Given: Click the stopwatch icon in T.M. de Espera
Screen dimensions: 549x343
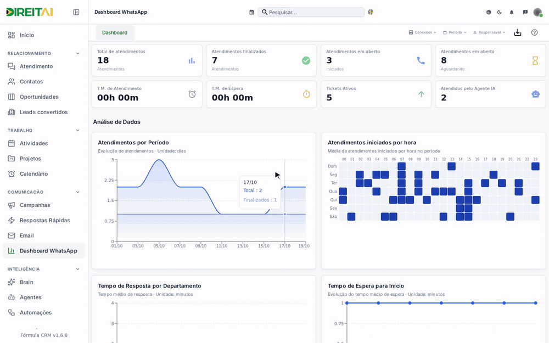Looking at the screenshot, I should pos(306,94).
